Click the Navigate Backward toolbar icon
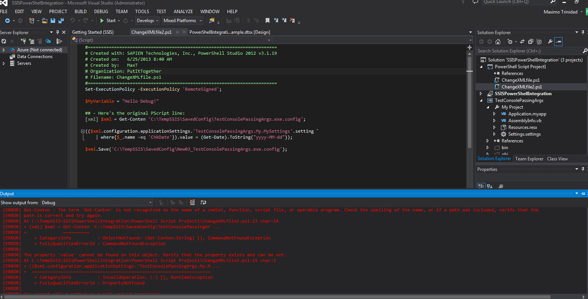The image size is (588, 299). pyautogui.click(x=7, y=21)
